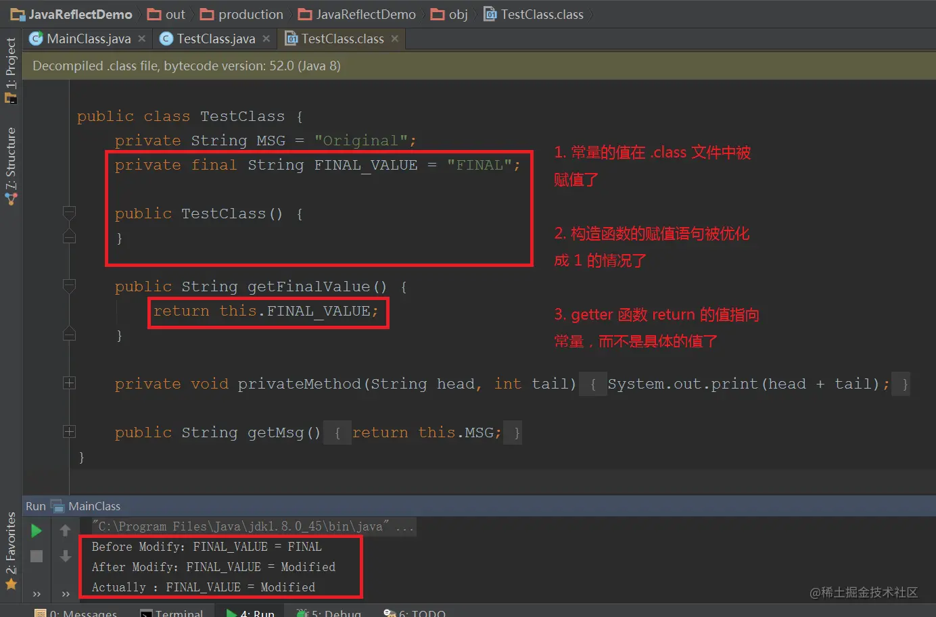
Task: Expand the privateMethod folded block
Action: [x=69, y=383]
